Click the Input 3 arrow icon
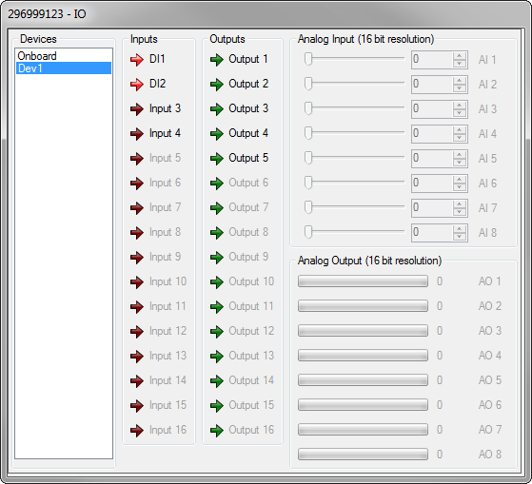The width and height of the screenshot is (532, 484). click(x=137, y=109)
